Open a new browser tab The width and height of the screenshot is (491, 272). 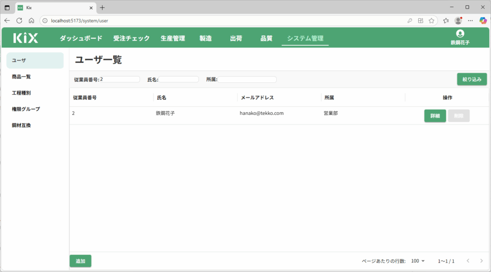click(x=102, y=8)
